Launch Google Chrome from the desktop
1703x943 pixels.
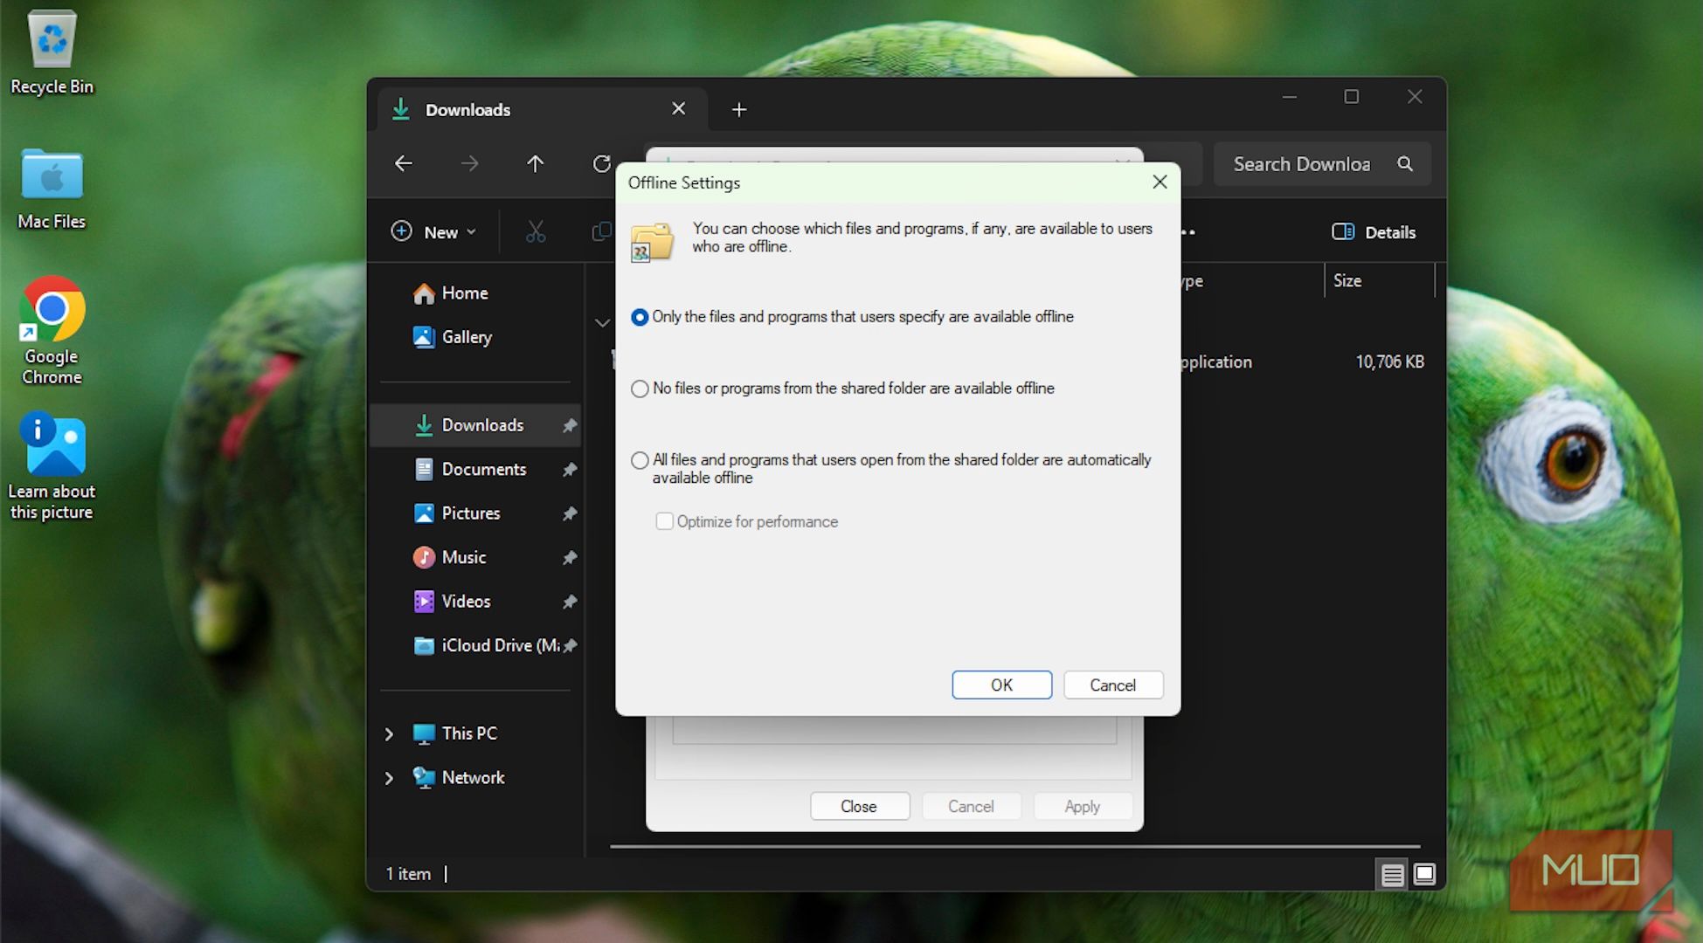tap(52, 330)
